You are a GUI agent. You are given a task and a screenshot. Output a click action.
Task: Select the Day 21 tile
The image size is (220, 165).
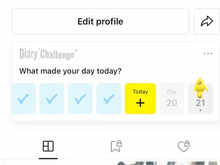[200, 99]
